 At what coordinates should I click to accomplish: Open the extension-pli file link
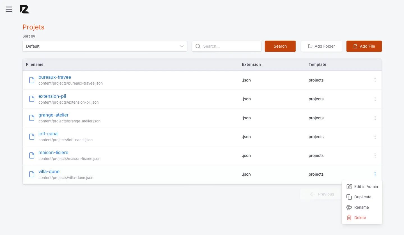coord(52,96)
